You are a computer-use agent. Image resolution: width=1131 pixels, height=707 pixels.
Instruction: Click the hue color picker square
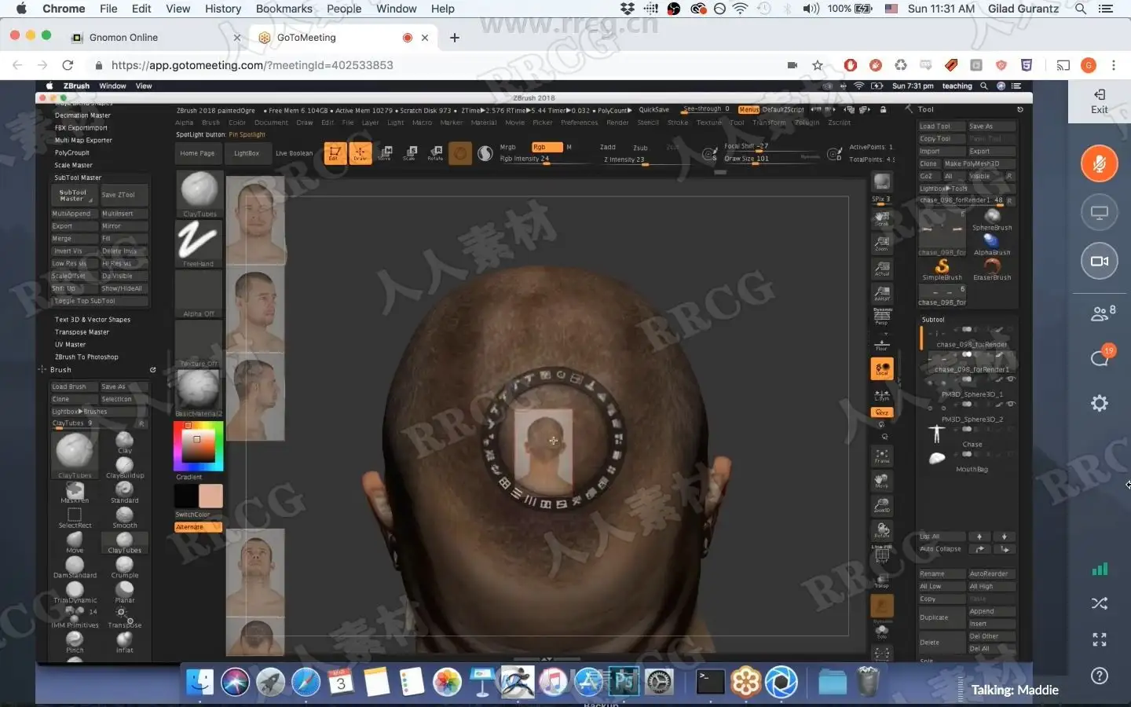pyautogui.click(x=198, y=445)
